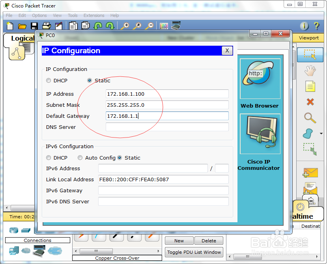Close the IP Configuration panel with X
This screenshot has height=264, width=327.
click(x=227, y=50)
